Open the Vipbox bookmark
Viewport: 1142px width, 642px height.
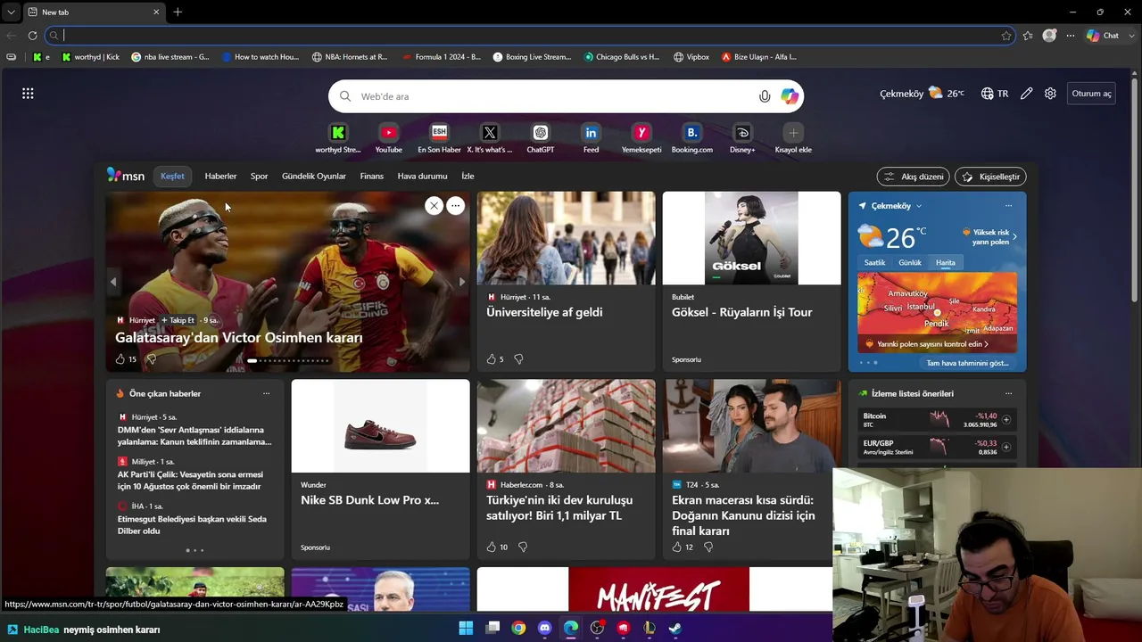691,57
